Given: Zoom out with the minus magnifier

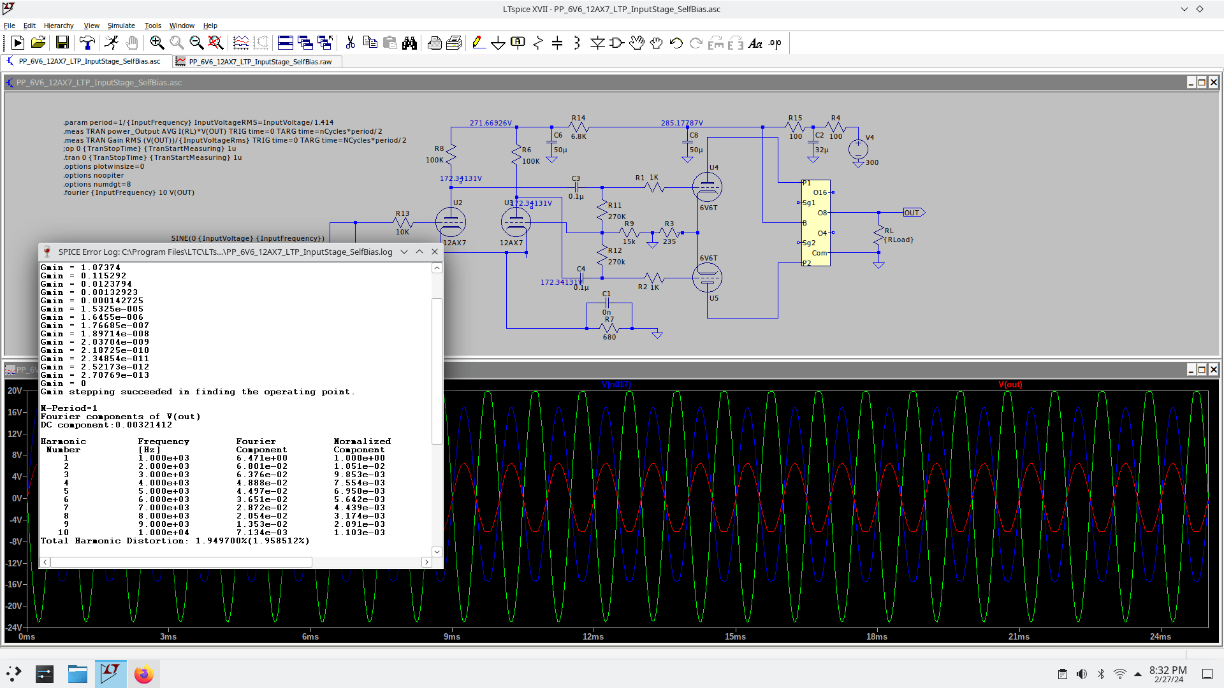Looking at the screenshot, I should 196,43.
